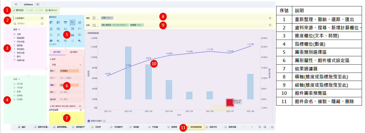365x133 pixels.
Task: Click the 匯出Excel export button
Action: point(51,10)
